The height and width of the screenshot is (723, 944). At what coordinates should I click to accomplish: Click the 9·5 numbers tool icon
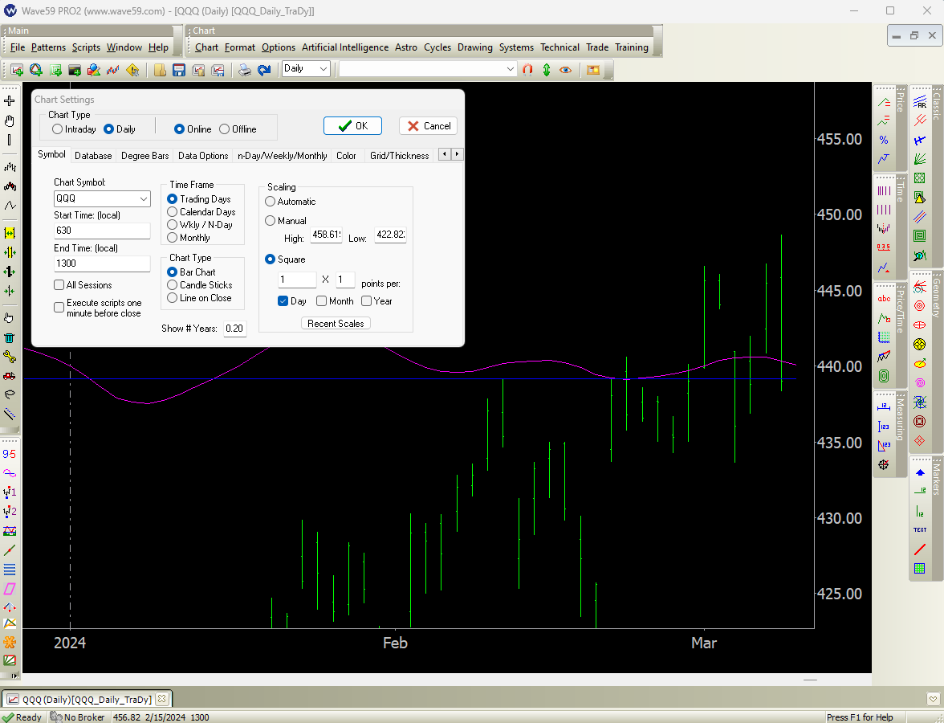click(10, 454)
